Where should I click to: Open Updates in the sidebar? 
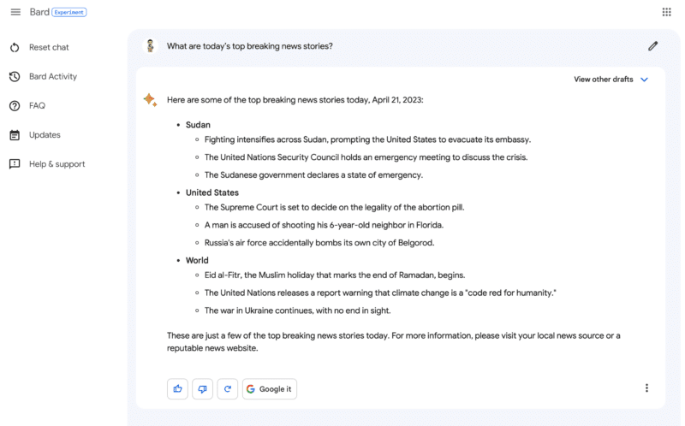tap(45, 134)
